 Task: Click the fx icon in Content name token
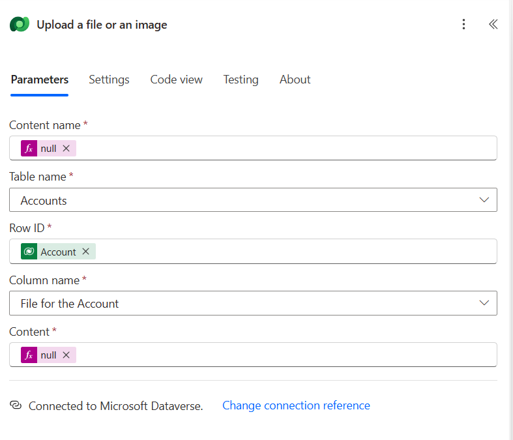[29, 149]
